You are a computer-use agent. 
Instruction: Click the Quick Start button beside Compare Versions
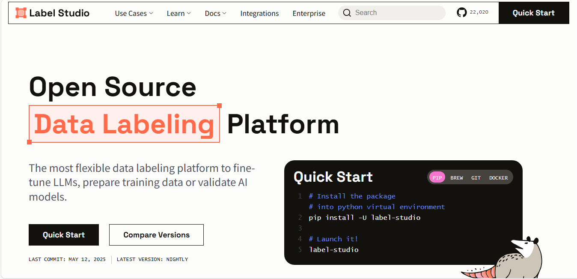pos(64,235)
